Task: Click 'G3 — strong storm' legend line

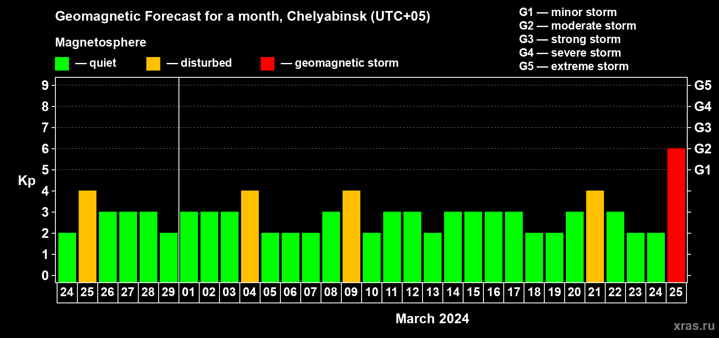Action: [570, 39]
